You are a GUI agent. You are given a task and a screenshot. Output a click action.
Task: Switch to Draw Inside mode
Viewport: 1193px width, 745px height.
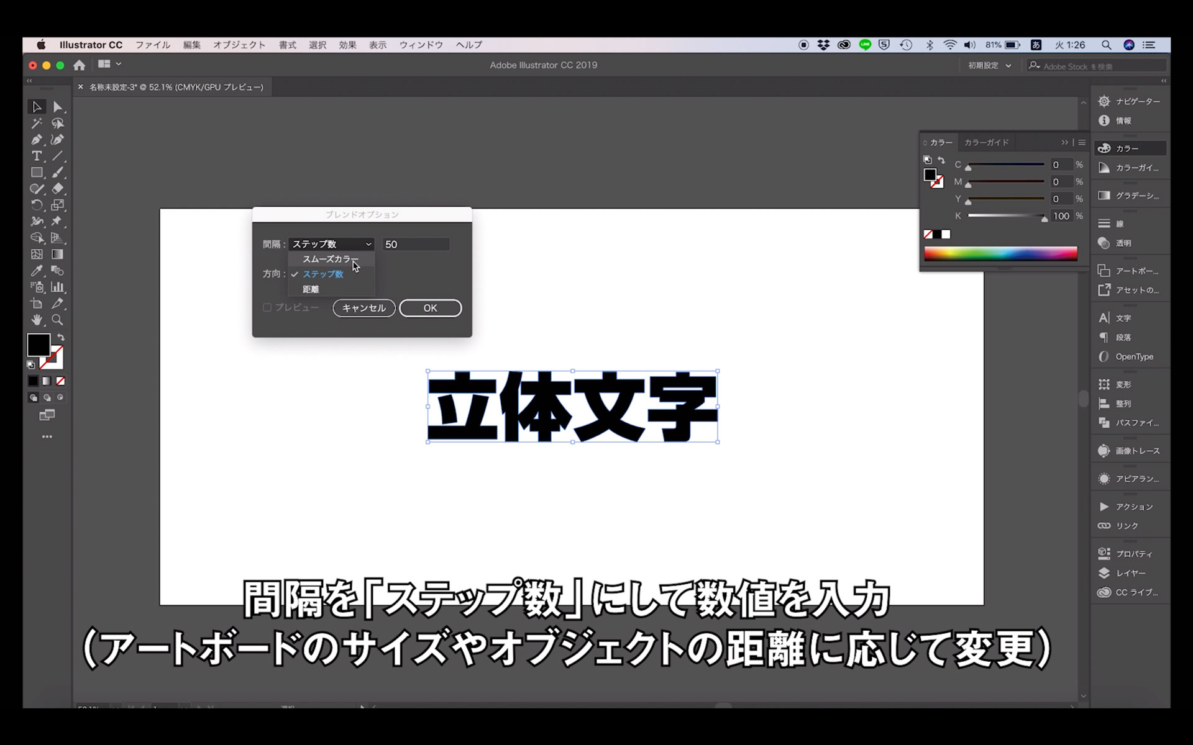click(x=60, y=397)
